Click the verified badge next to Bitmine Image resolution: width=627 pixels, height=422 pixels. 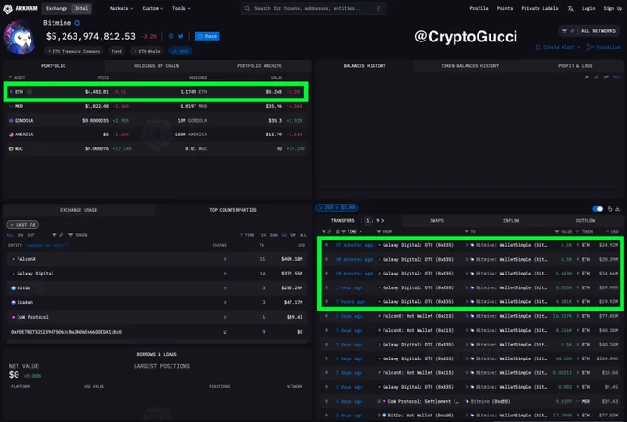pos(77,23)
